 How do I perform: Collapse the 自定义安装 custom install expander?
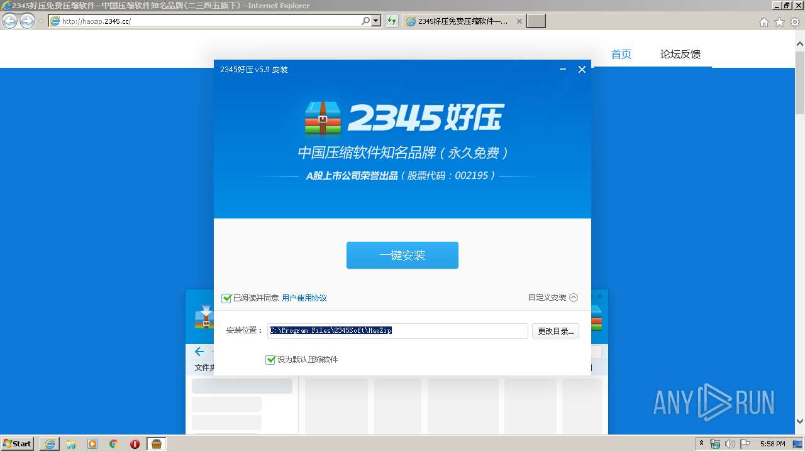tap(553, 298)
